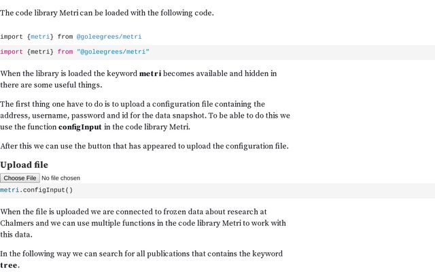The image size is (435, 272).
Task: Click the import metri code cell
Action: point(217,52)
